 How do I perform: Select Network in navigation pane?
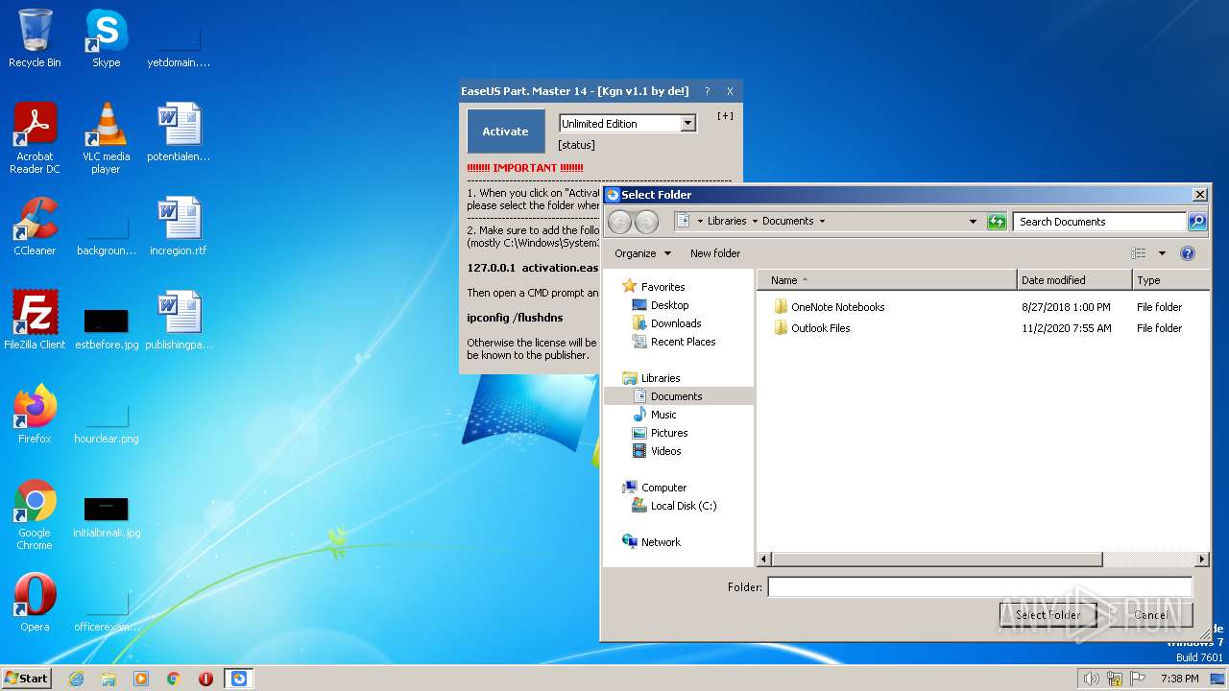tap(661, 542)
